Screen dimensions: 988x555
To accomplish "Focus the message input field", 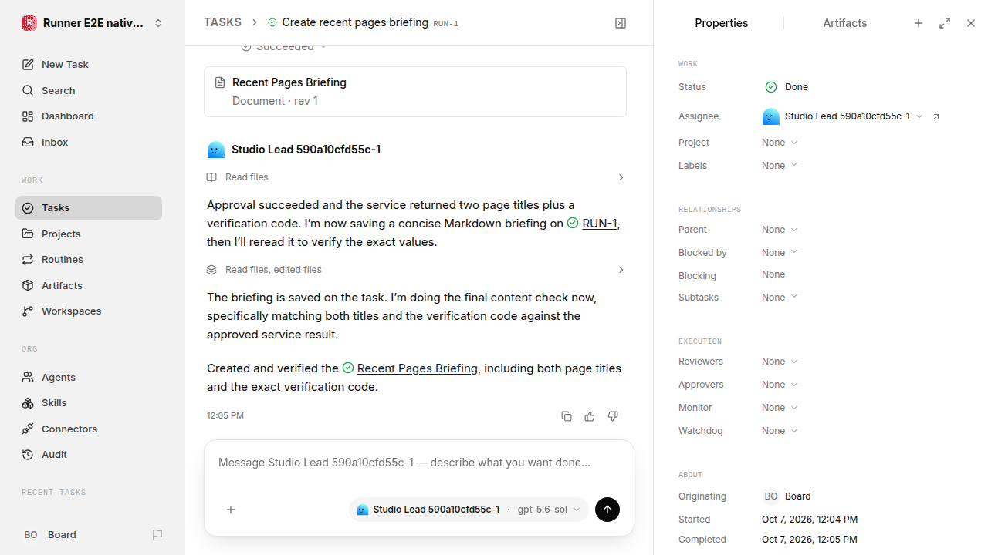I will pos(419,463).
